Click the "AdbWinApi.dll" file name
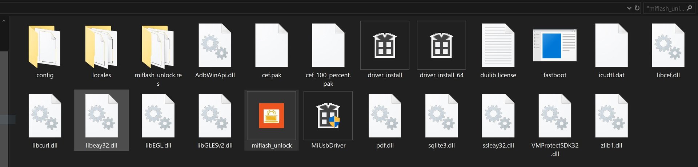Viewport: 698px width, 167px height. click(x=215, y=75)
